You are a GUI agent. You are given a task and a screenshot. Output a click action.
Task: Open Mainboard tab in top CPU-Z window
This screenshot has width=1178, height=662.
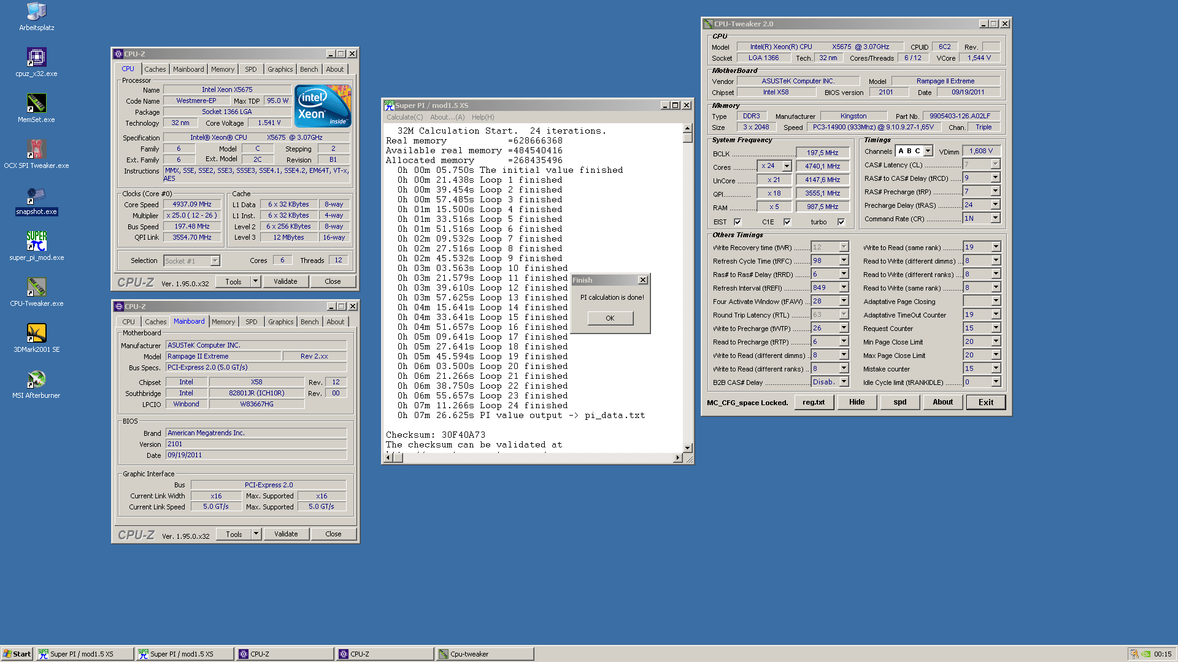tap(188, 69)
